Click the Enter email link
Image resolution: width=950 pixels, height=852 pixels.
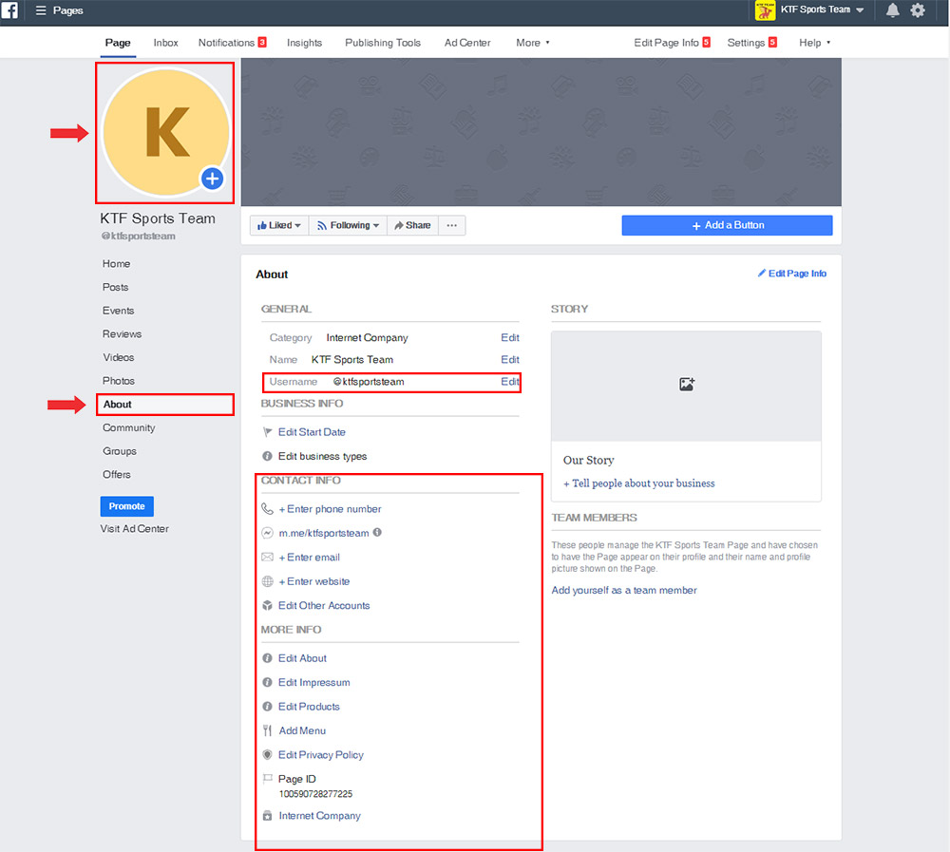coord(309,557)
